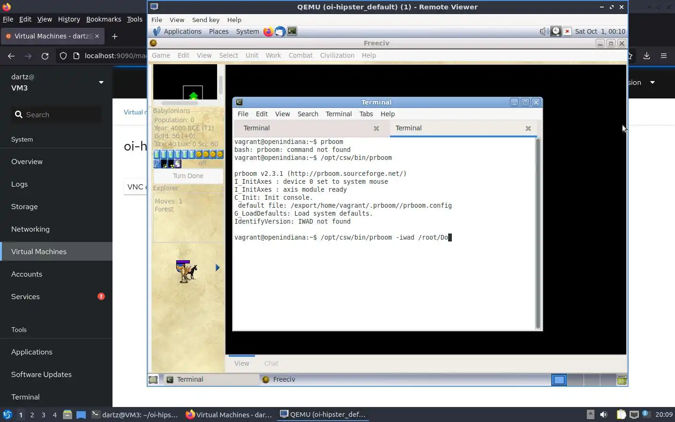The height and width of the screenshot is (422, 675).
Task: Open Cockpit Storage page
Action: (56, 206)
